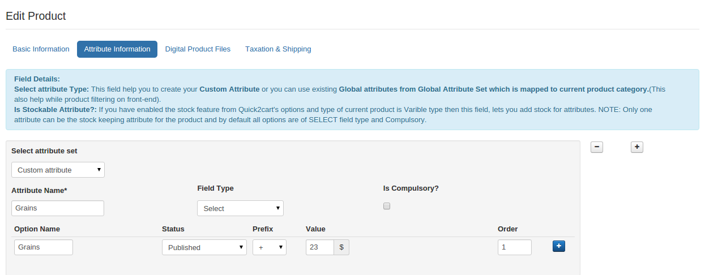This screenshot has height=275, width=705.
Task: Go to Digital Product Files tab
Action: tap(198, 49)
